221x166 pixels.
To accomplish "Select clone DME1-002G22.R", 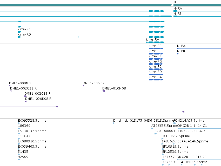I will pos(23,88).
